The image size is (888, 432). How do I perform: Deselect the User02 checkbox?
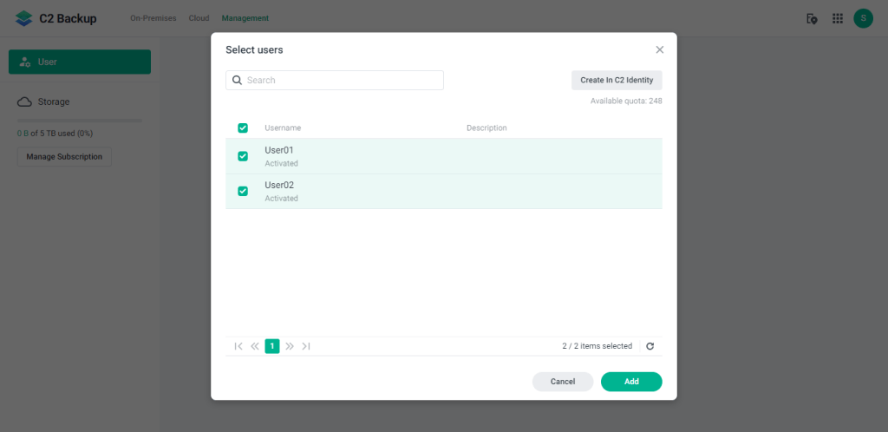click(x=243, y=191)
